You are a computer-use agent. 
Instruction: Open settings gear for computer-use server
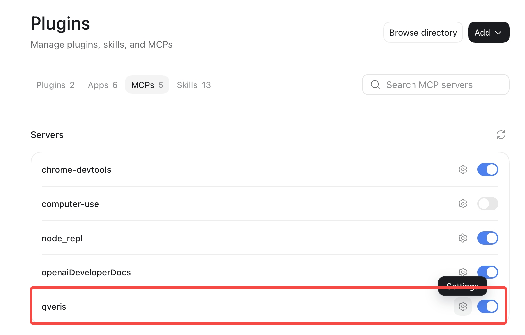(x=463, y=204)
